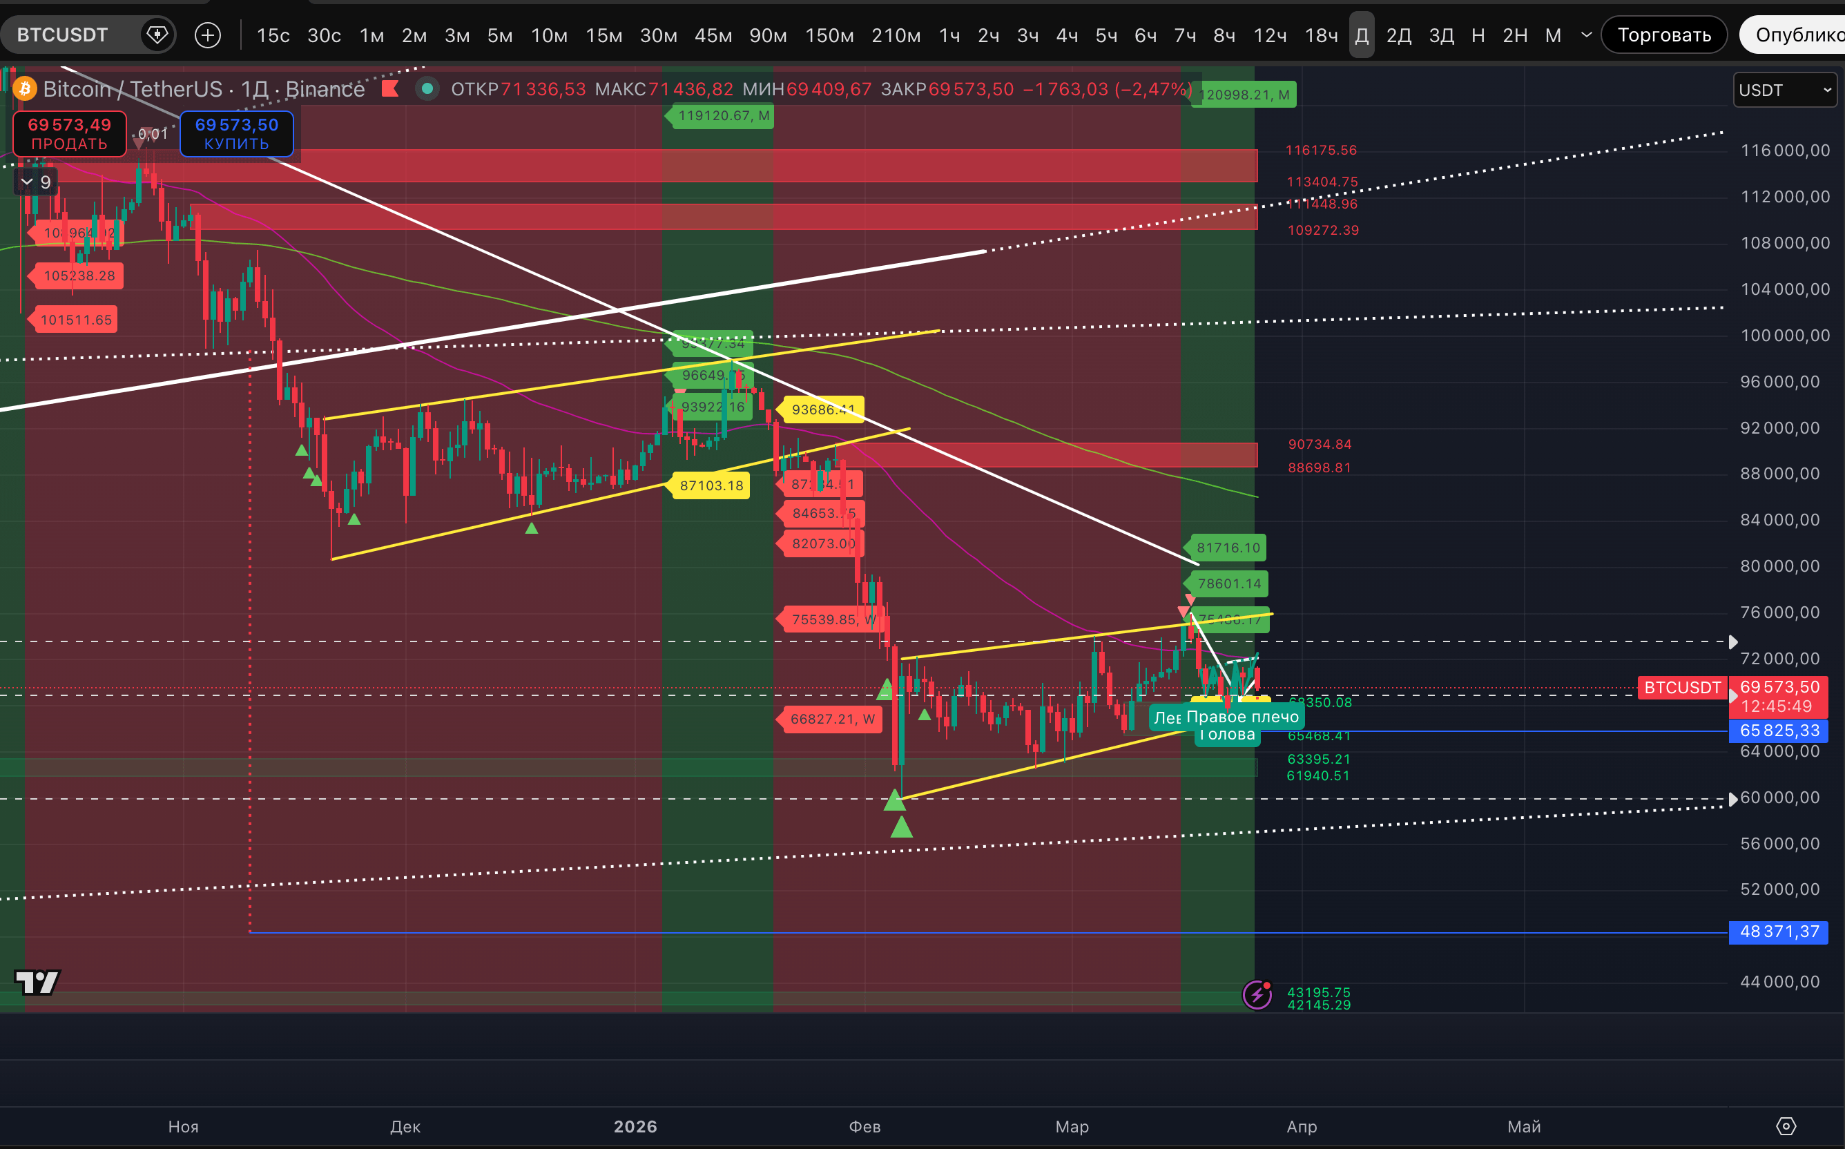Click the premium diamond icon beside BTCUSDT
The width and height of the screenshot is (1845, 1149).
pos(157,35)
